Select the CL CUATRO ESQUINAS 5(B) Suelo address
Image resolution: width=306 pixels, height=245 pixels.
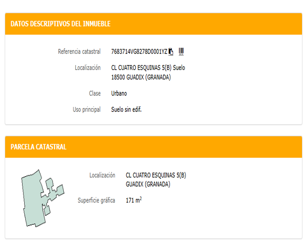(x=148, y=68)
